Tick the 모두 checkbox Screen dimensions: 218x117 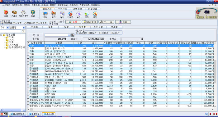click(59, 22)
